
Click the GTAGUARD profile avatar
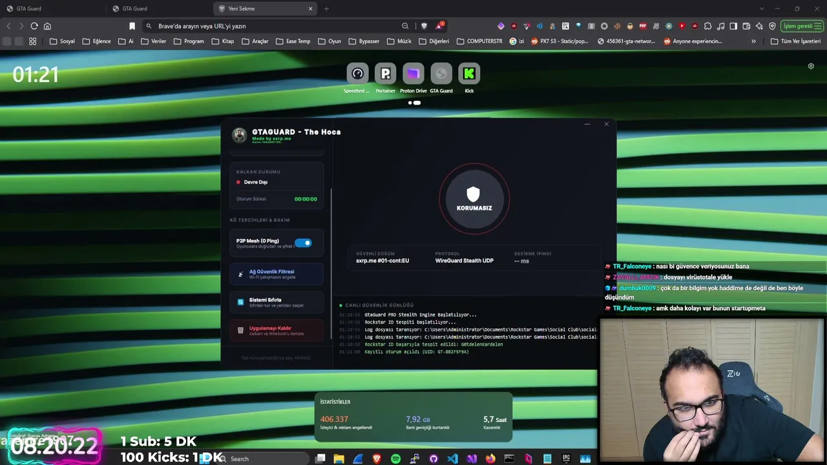[x=239, y=135]
